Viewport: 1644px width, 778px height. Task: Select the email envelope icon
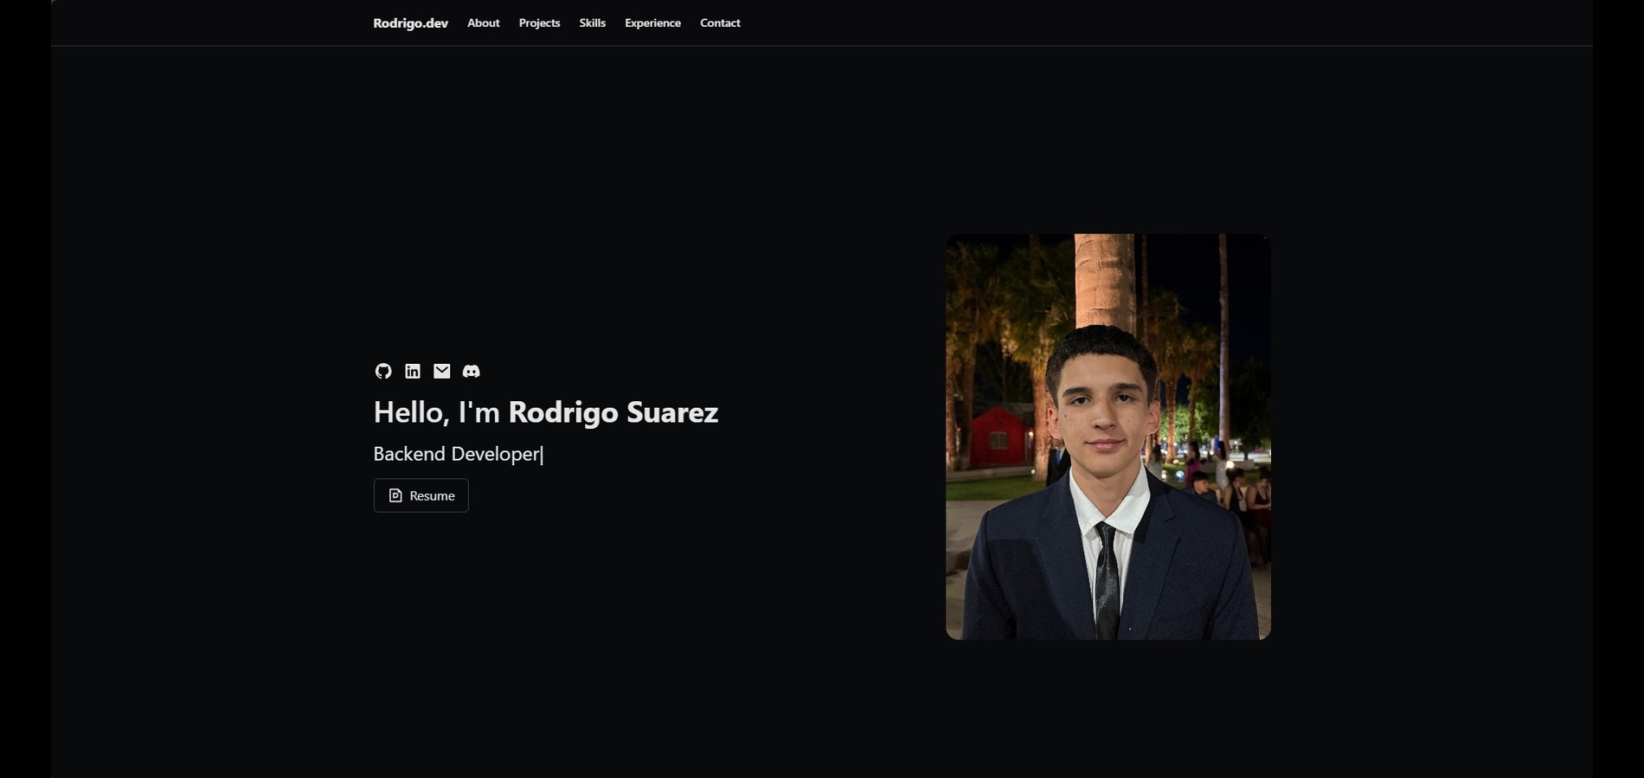click(x=442, y=371)
